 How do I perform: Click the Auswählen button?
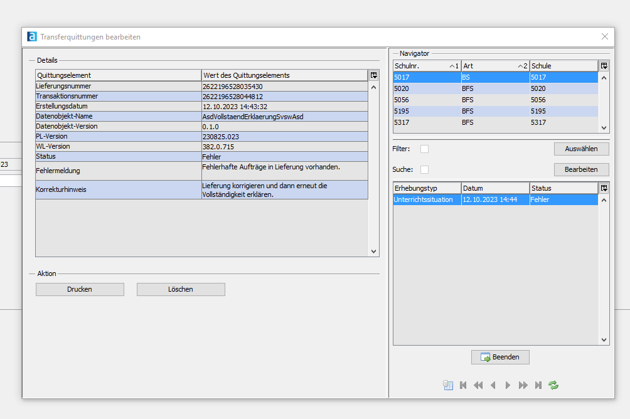coord(581,149)
